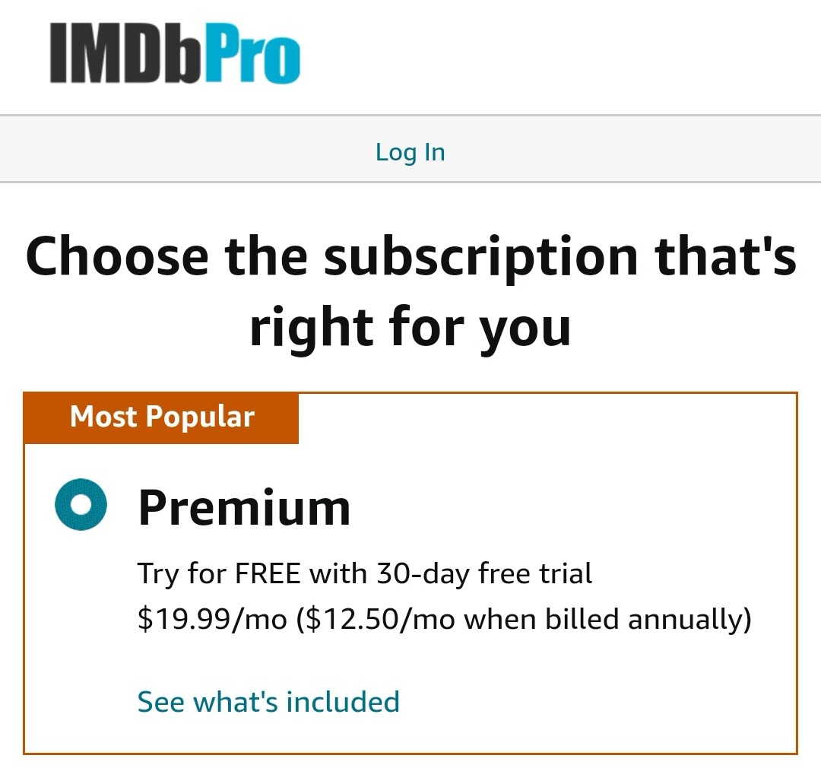Click the "Try for FREE" trial line
This screenshot has height=784, width=821.
coord(364,573)
